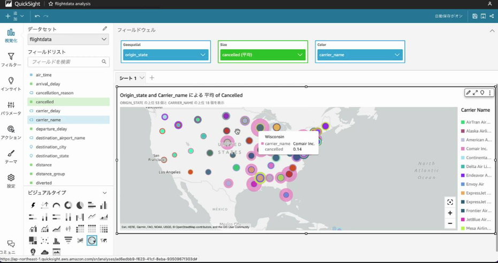Select the funnel chart visual type
This screenshot has width=498, height=263.
68,241
